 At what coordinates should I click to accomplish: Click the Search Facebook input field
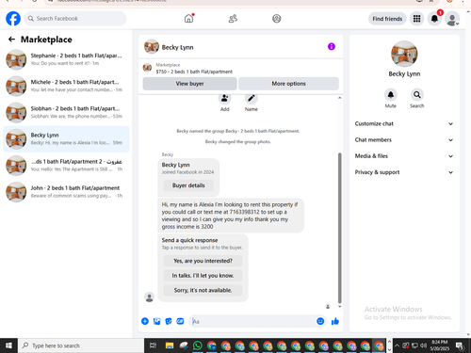coord(75,19)
